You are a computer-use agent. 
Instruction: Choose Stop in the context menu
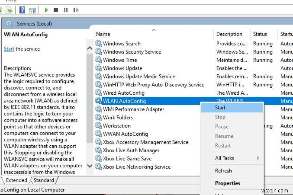(232, 117)
